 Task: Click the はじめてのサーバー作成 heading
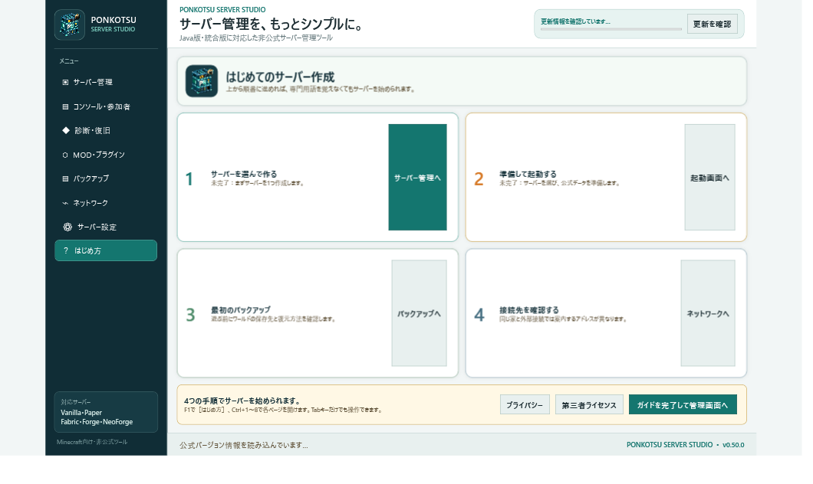280,77
